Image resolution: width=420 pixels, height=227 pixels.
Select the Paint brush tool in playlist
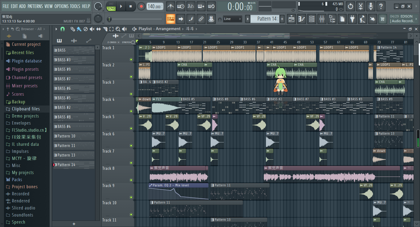pyautogui.click(x=79, y=29)
